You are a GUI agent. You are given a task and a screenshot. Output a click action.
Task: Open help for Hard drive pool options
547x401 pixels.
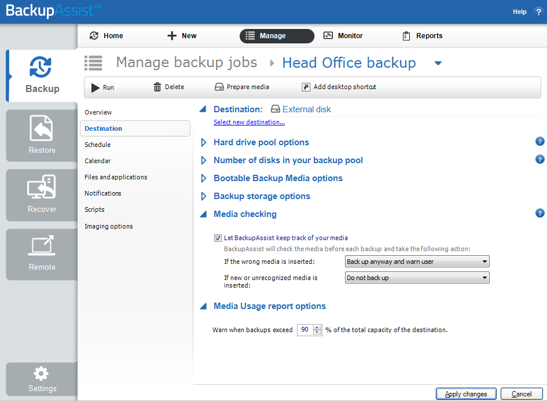tap(539, 142)
